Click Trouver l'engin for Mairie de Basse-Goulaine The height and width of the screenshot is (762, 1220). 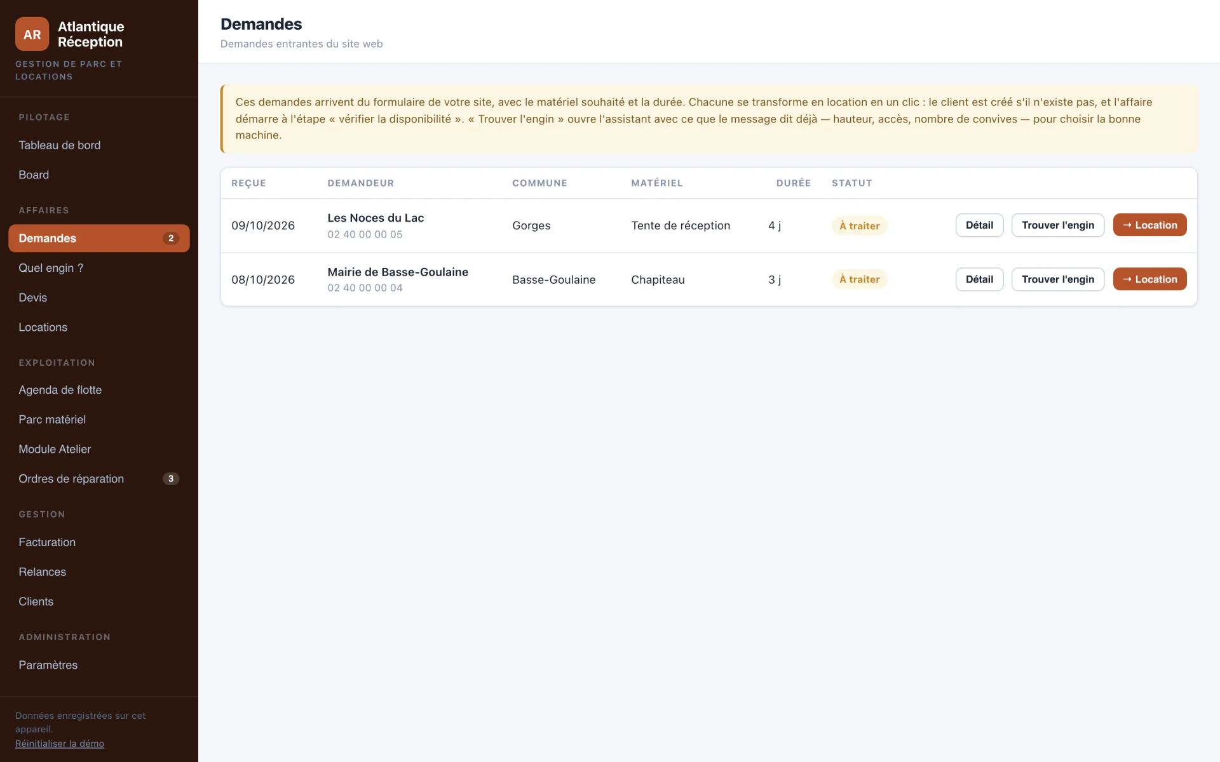click(1058, 279)
